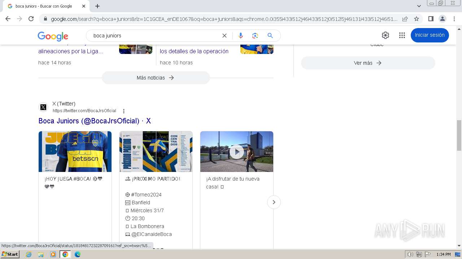Play the video in the third tweet
Image resolution: width=462 pixels, height=259 pixels.
tap(237, 152)
